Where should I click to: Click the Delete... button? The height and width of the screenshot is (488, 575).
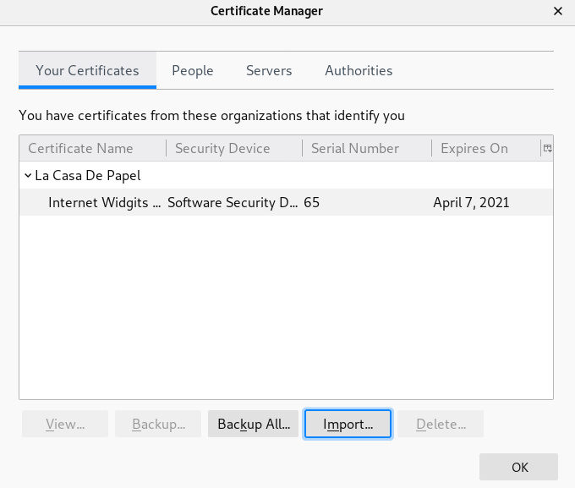(x=441, y=424)
